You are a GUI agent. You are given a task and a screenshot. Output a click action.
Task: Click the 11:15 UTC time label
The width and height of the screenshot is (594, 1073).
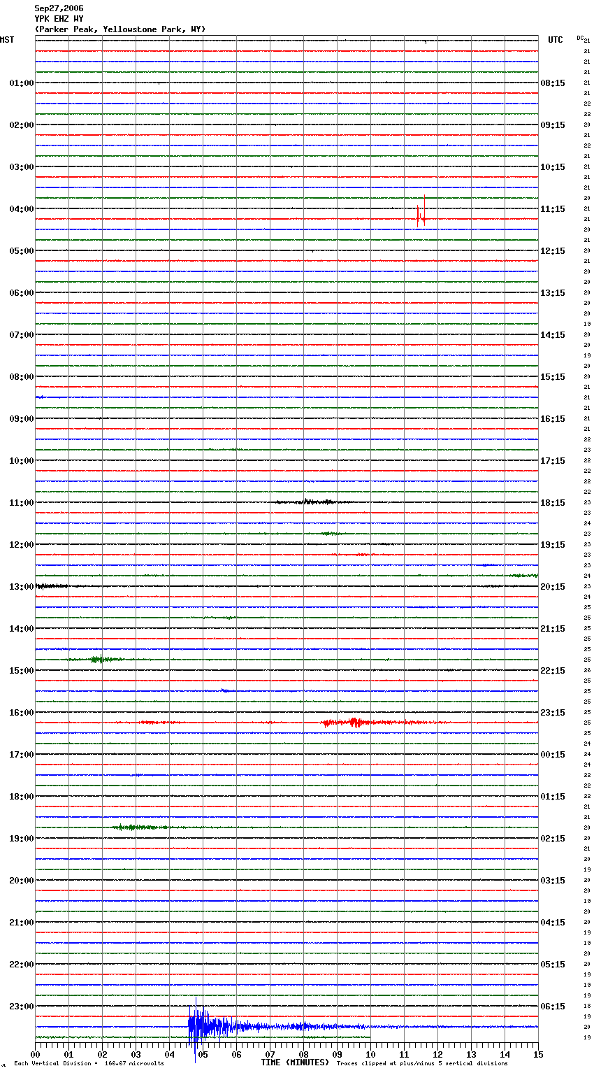[553, 209]
